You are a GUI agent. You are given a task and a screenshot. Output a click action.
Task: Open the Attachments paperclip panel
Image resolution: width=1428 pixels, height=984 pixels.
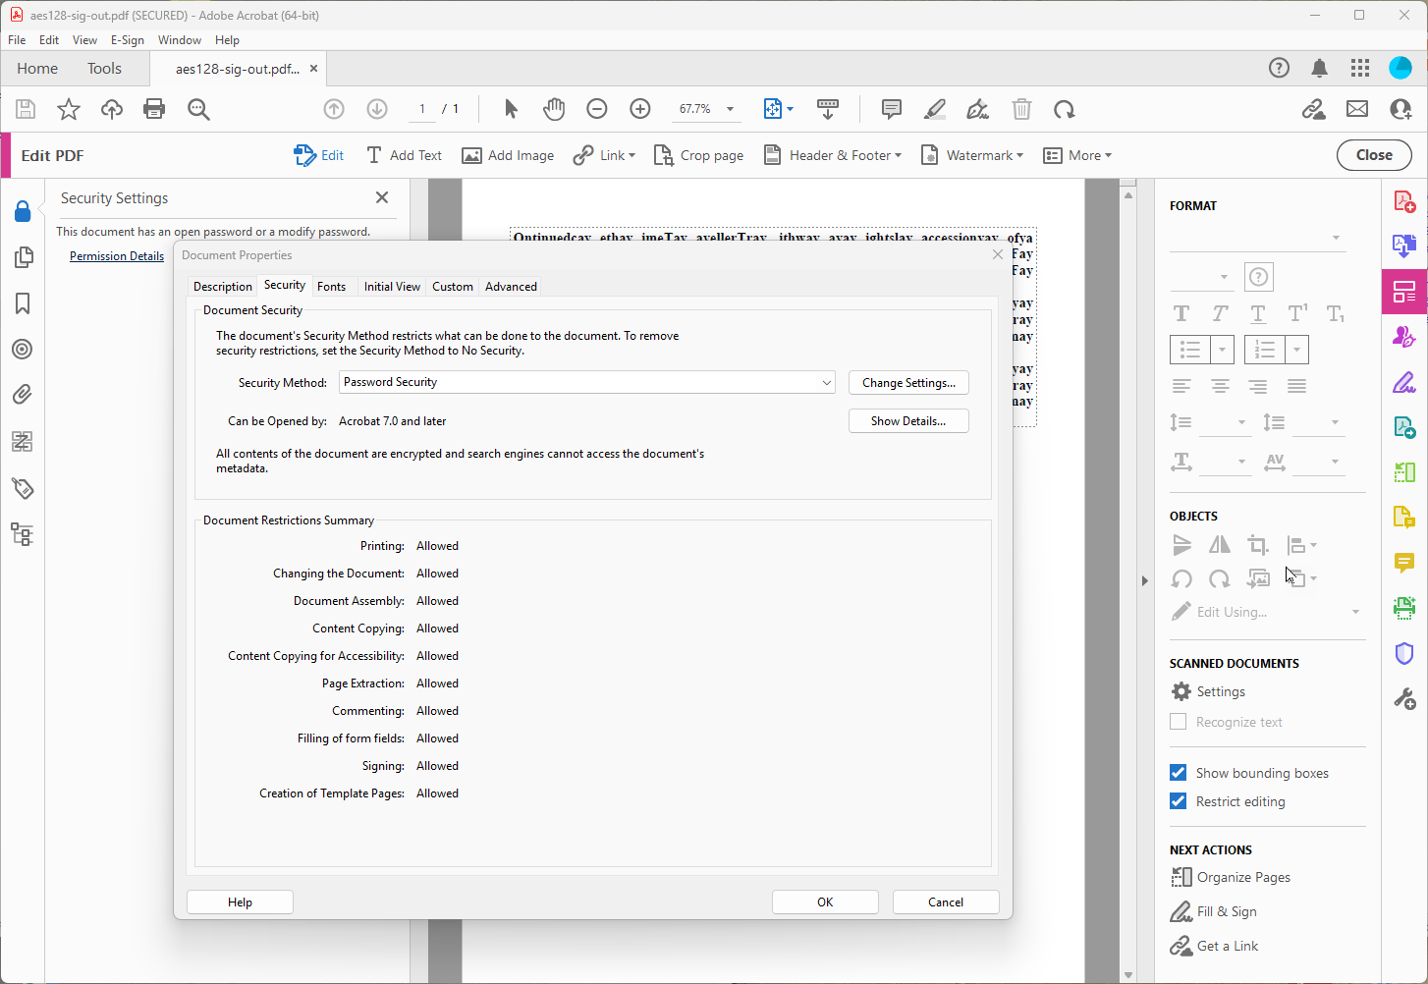(22, 395)
